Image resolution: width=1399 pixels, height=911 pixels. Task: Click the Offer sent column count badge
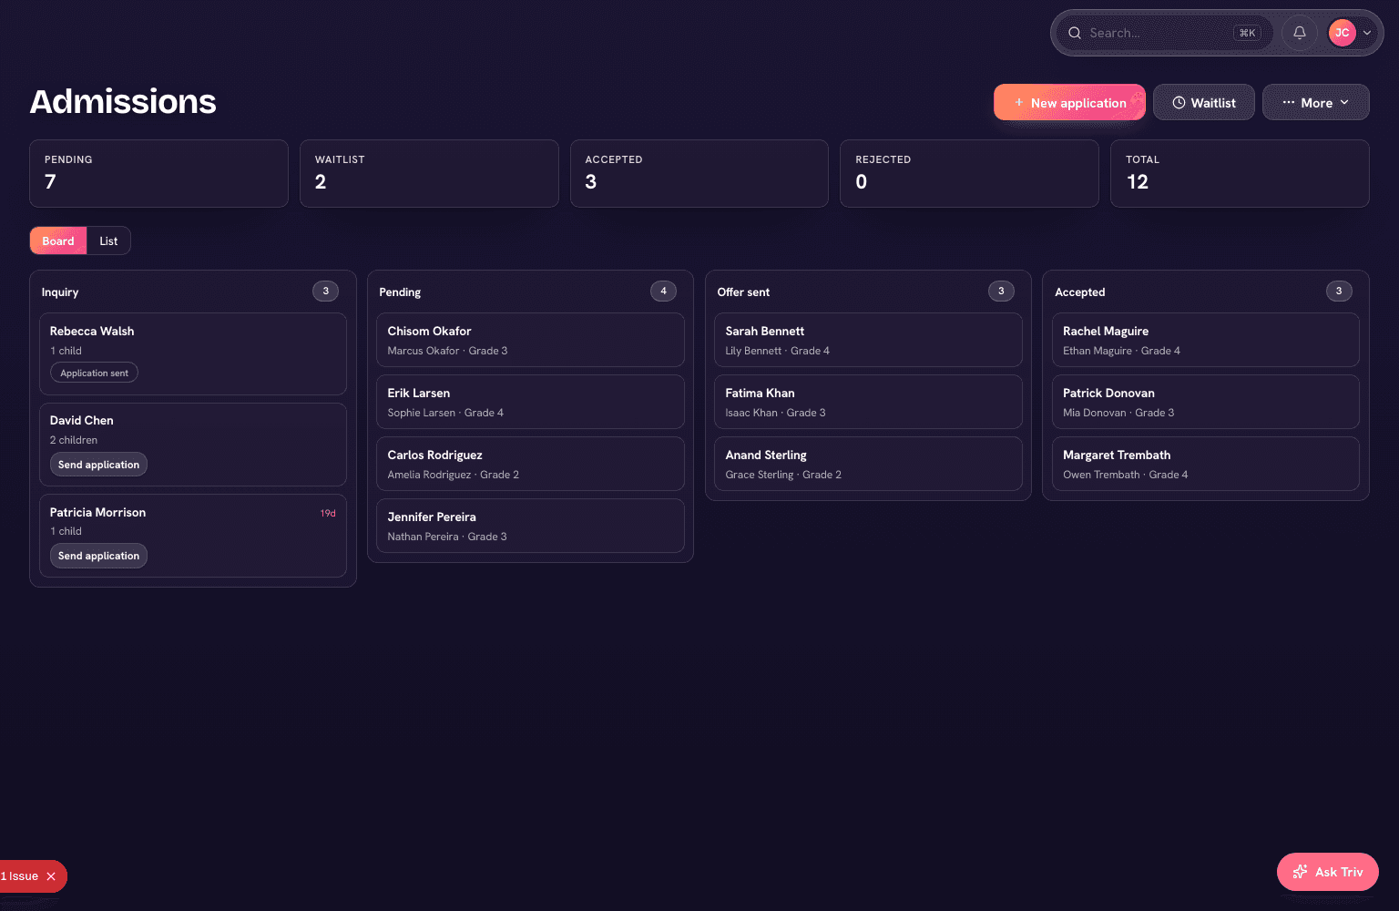[x=1001, y=292]
